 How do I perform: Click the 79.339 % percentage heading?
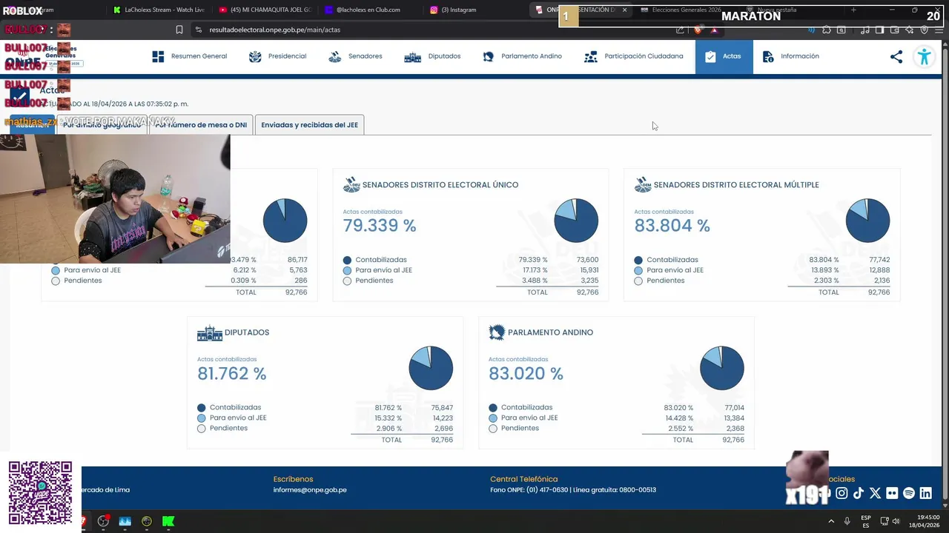tap(380, 226)
